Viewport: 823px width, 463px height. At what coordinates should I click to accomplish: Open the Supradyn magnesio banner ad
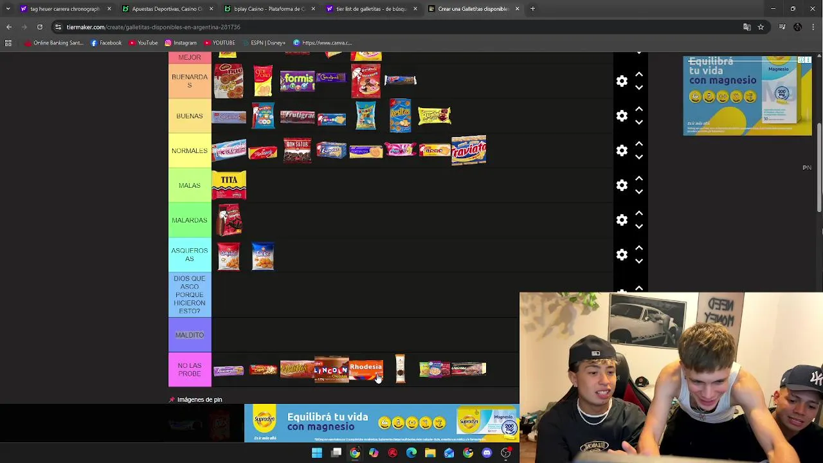(382, 423)
